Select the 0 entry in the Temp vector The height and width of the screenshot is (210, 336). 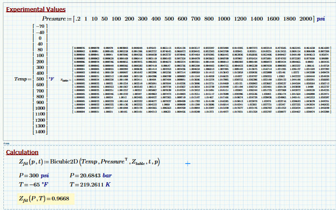[x=40, y=38]
